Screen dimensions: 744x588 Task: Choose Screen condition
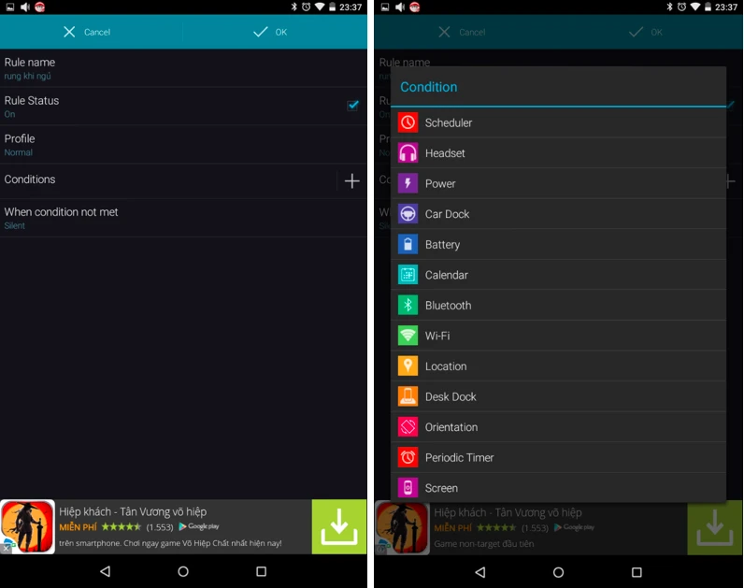pyautogui.click(x=559, y=487)
